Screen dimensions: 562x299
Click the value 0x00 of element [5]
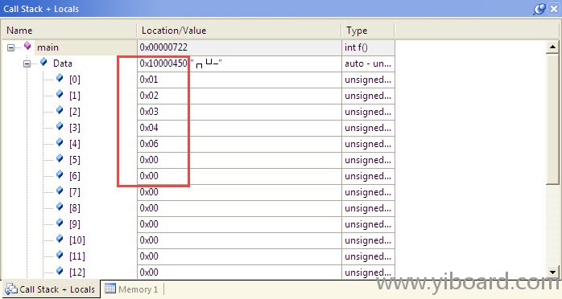coord(149,160)
